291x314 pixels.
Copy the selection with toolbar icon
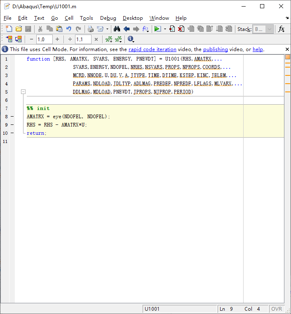click(49, 29)
